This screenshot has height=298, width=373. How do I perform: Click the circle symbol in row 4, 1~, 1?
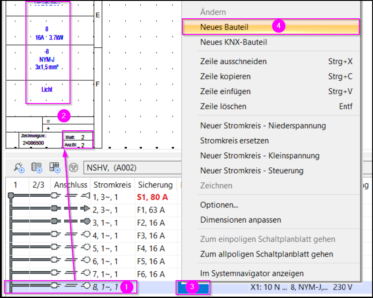(x=86, y=234)
